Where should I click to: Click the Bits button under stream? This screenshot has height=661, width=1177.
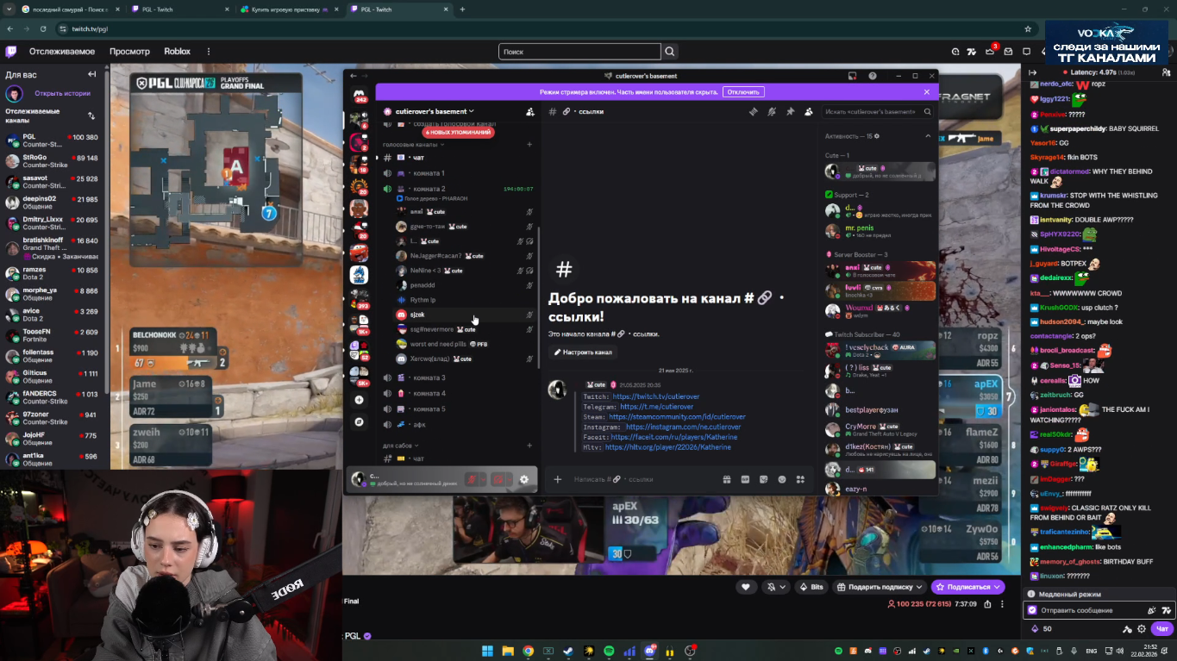811,587
